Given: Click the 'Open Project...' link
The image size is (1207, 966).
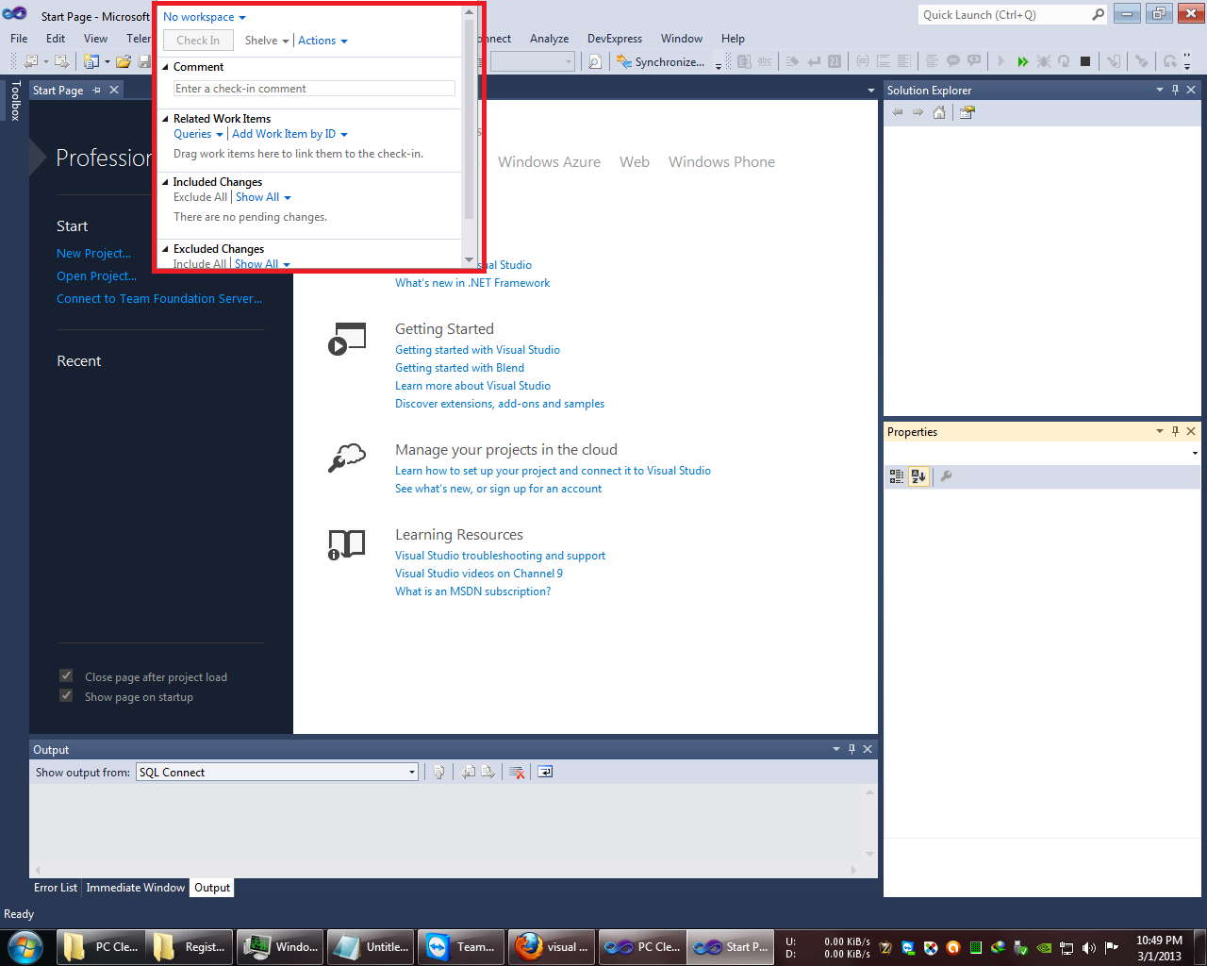Looking at the screenshot, I should click(96, 275).
